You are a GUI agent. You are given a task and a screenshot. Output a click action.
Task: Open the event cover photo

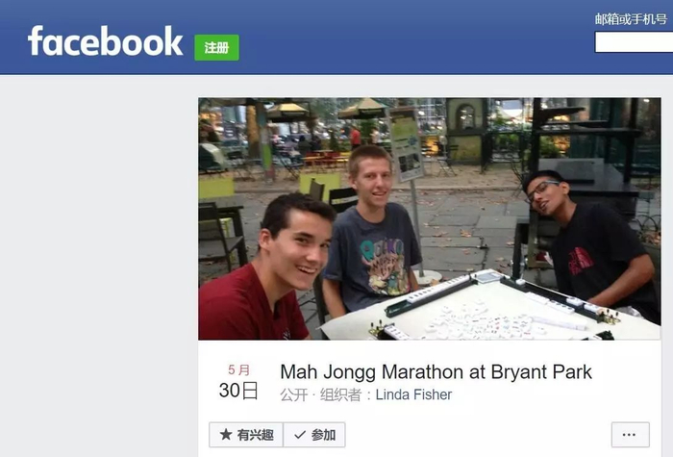tap(429, 218)
